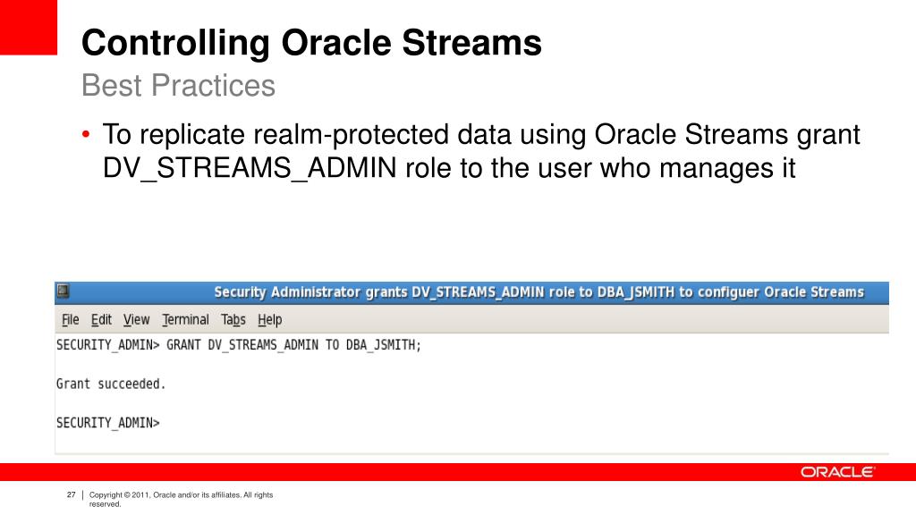The width and height of the screenshot is (916, 515).
Task: Open the View menu in terminal
Action: tap(136, 319)
